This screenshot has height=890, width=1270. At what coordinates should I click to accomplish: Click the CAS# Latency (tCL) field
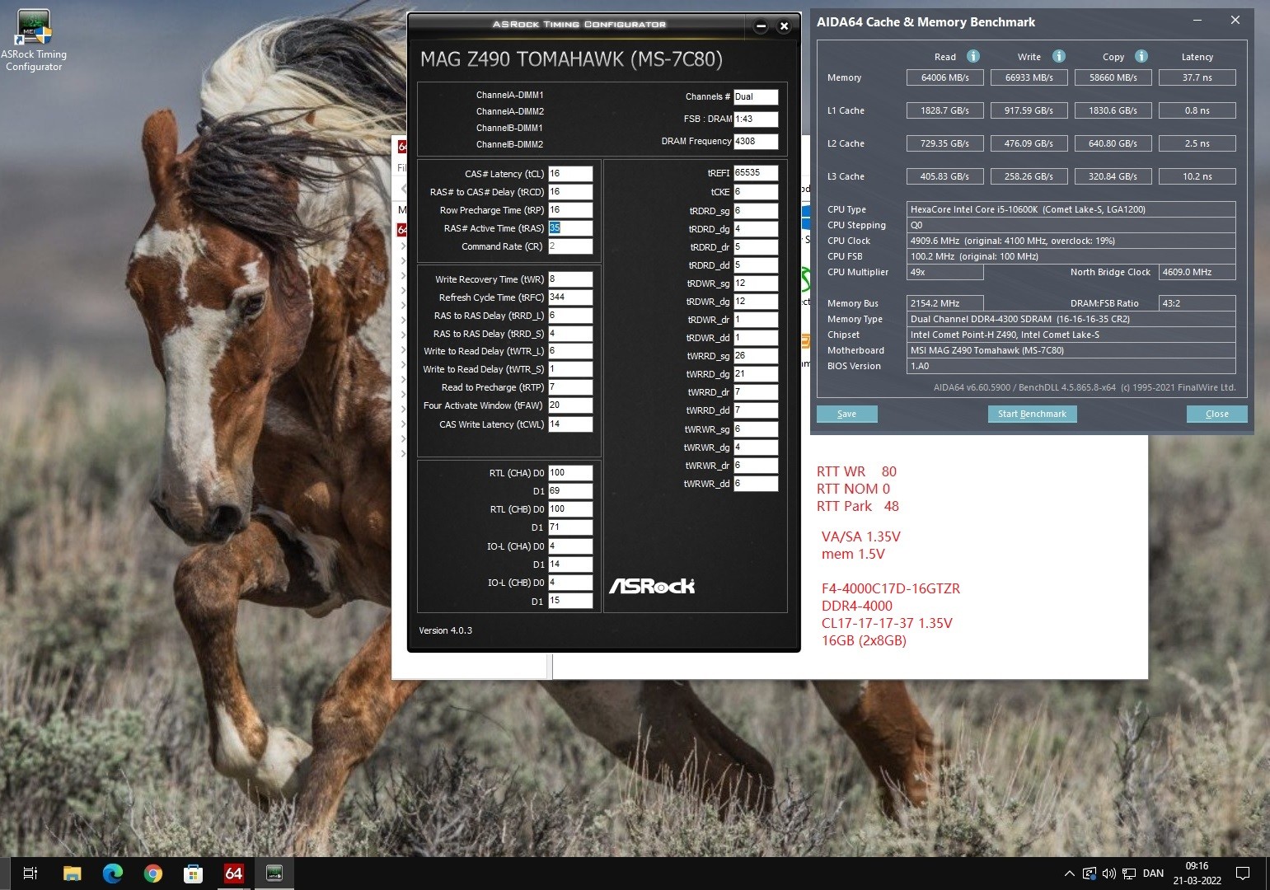(570, 174)
